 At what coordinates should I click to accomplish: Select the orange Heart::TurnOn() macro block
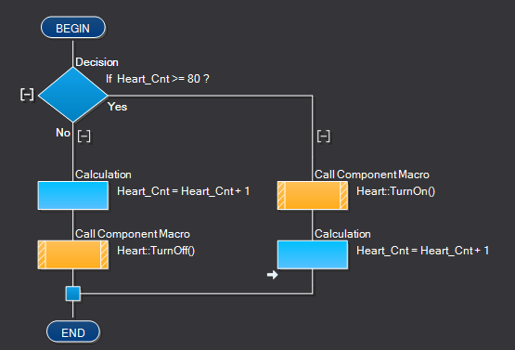pos(313,195)
